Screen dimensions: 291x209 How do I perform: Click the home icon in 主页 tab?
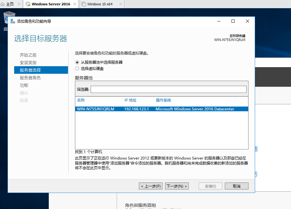3,4
